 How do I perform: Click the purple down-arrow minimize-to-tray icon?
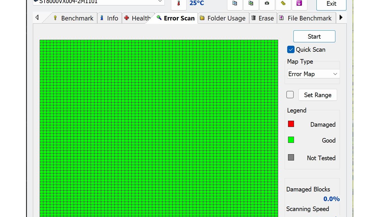pos(299,3)
